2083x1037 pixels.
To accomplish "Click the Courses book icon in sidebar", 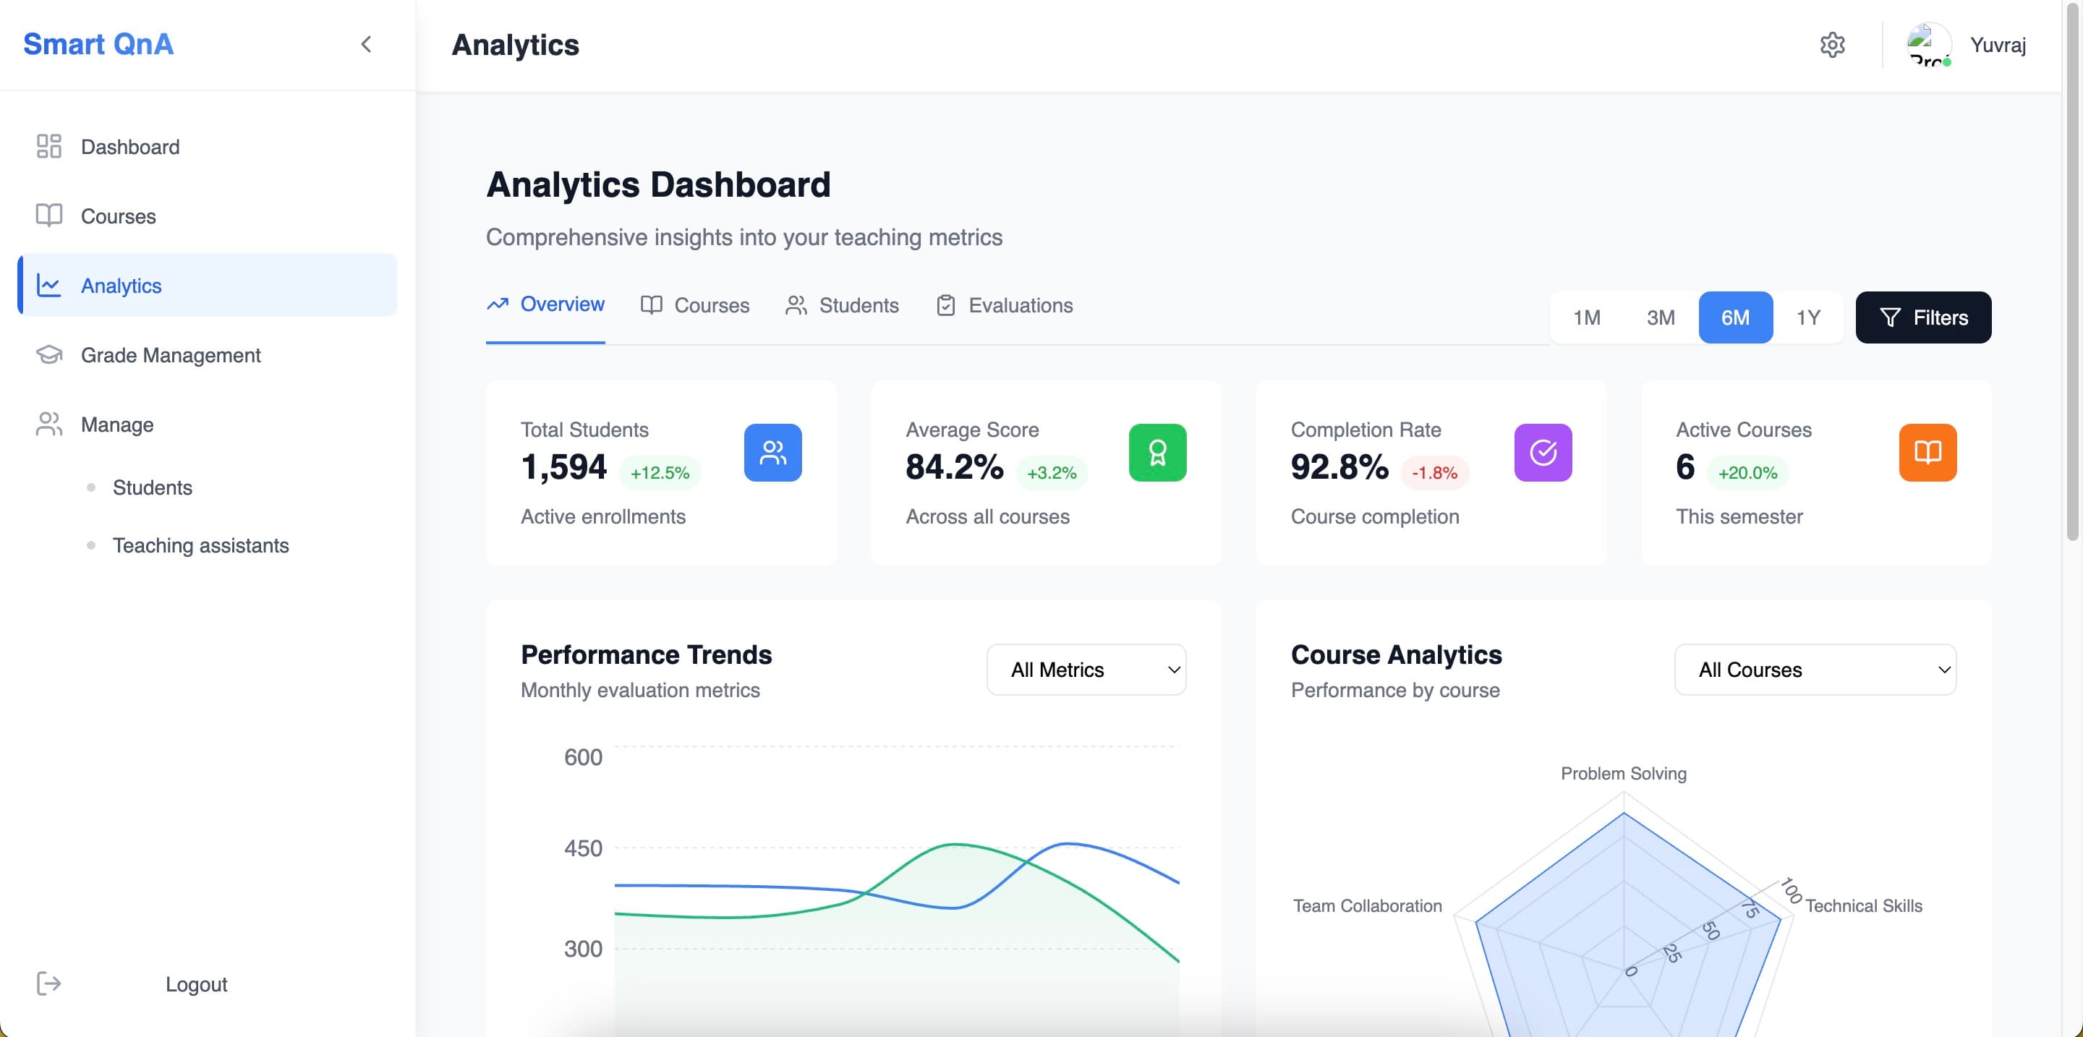I will (x=49, y=215).
